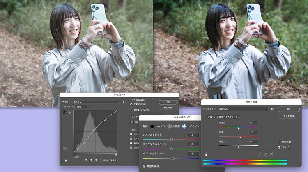The image size is (308, 172).
Task: Click the イエローからブルー value field
Action: point(193,154)
